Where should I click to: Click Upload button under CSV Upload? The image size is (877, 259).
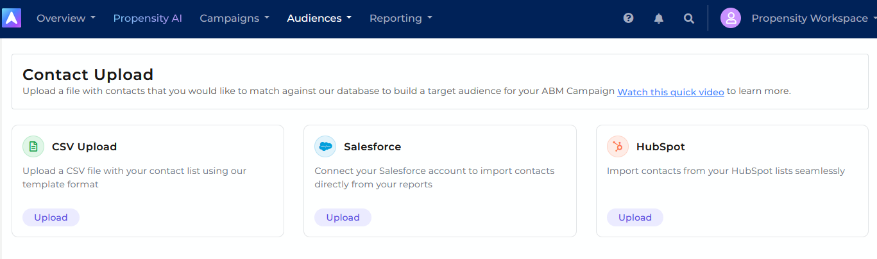51,217
